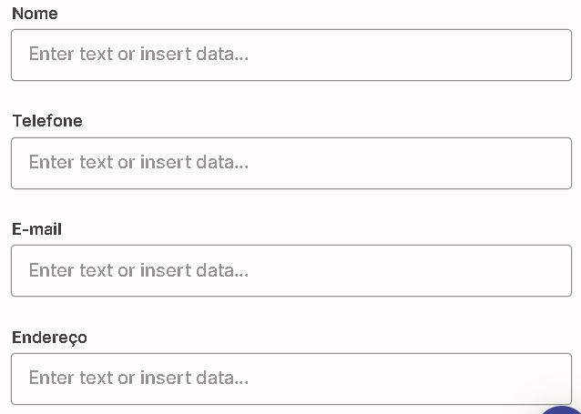Click placeholder text in Endereço field
The image size is (581, 414).
(138, 379)
